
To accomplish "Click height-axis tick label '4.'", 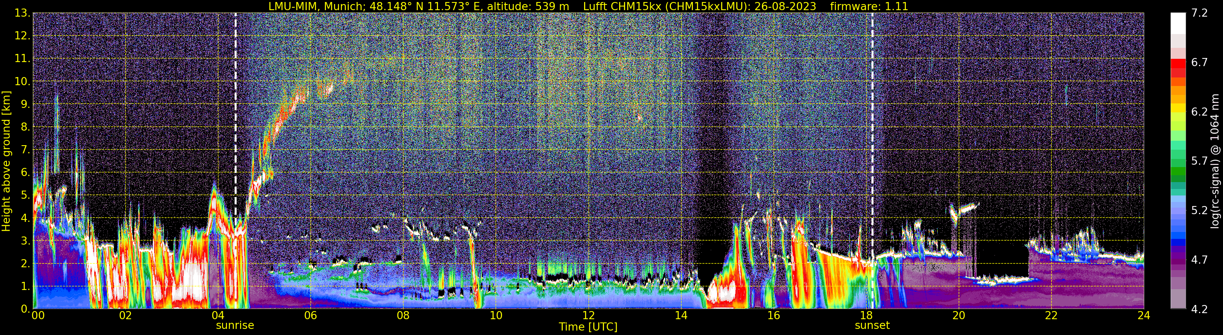I will click(26, 218).
